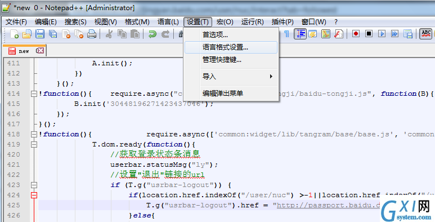
Task: Click the Close All documents icon
Action: coord(79,34)
